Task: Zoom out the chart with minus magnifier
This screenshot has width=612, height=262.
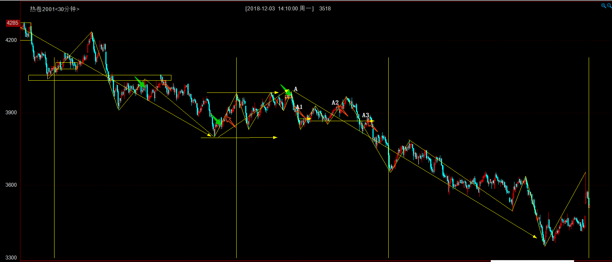Action: coord(609,6)
